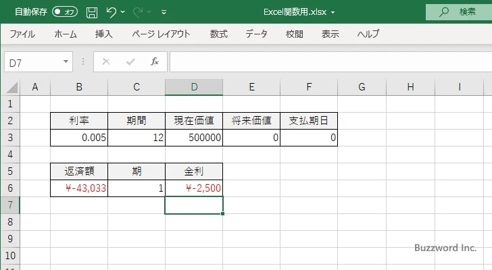
Task: Select cell containing 0.005
Action: click(x=79, y=138)
